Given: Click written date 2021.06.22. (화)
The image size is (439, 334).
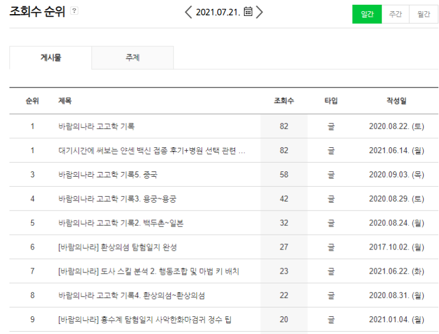Looking at the screenshot, I should tap(396, 271).
